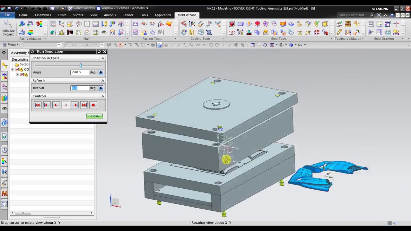This screenshot has height=231, width=411.
Task: Switch to the Render tab
Action: pos(128,15)
